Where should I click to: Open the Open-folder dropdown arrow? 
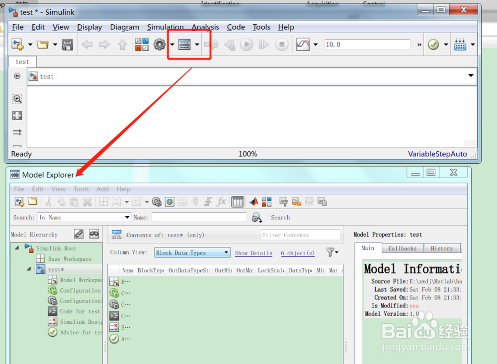(x=55, y=45)
